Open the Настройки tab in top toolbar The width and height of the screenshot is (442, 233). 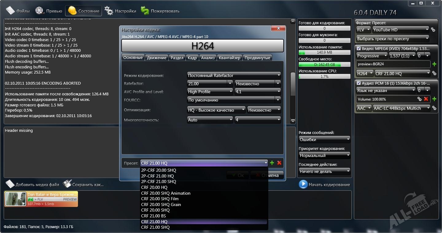(x=120, y=11)
